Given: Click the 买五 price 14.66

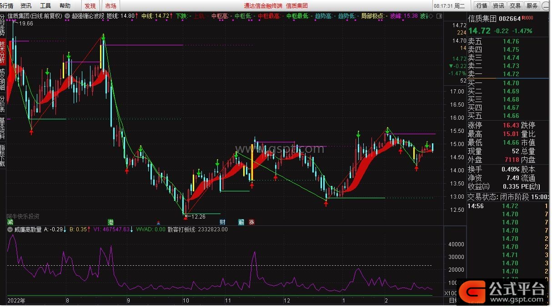Looking at the screenshot, I should point(511,116).
